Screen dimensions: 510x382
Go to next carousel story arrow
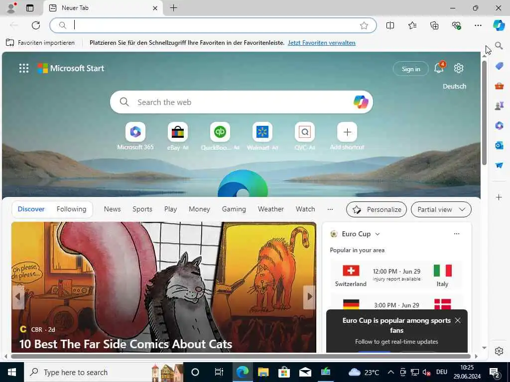click(309, 296)
